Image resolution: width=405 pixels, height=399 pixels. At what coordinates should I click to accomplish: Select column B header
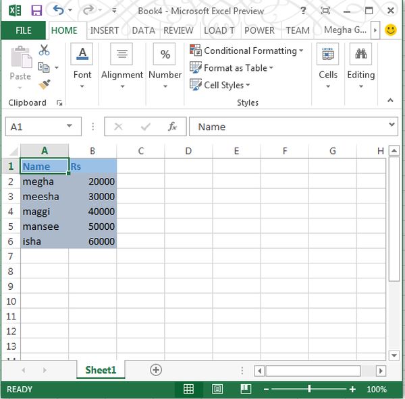pos(92,151)
